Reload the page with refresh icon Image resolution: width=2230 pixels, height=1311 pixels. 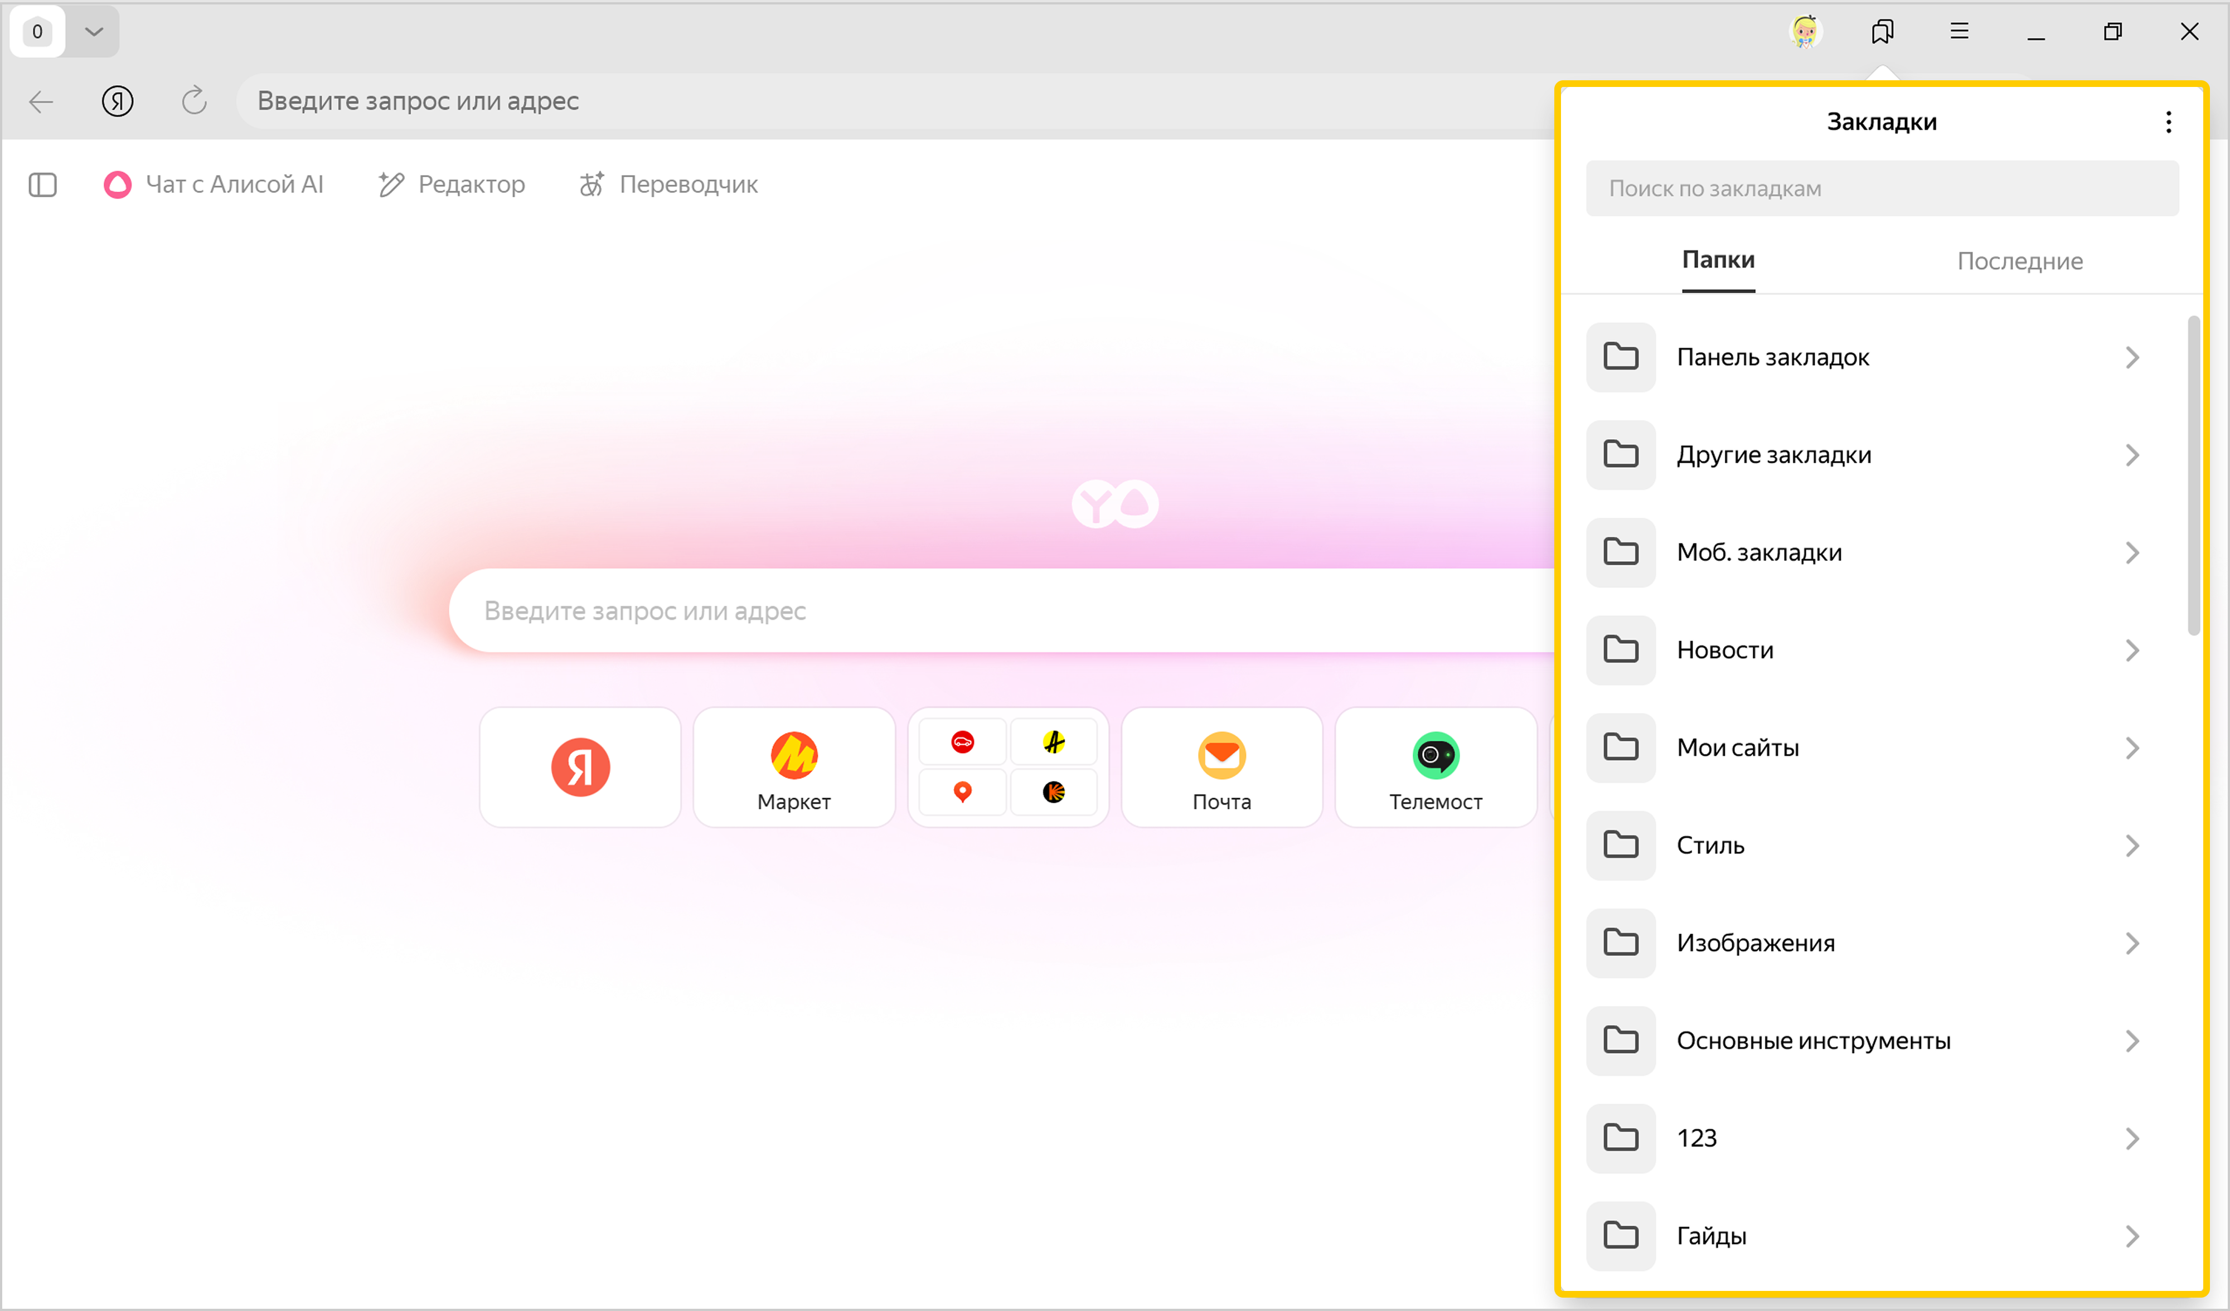[194, 101]
